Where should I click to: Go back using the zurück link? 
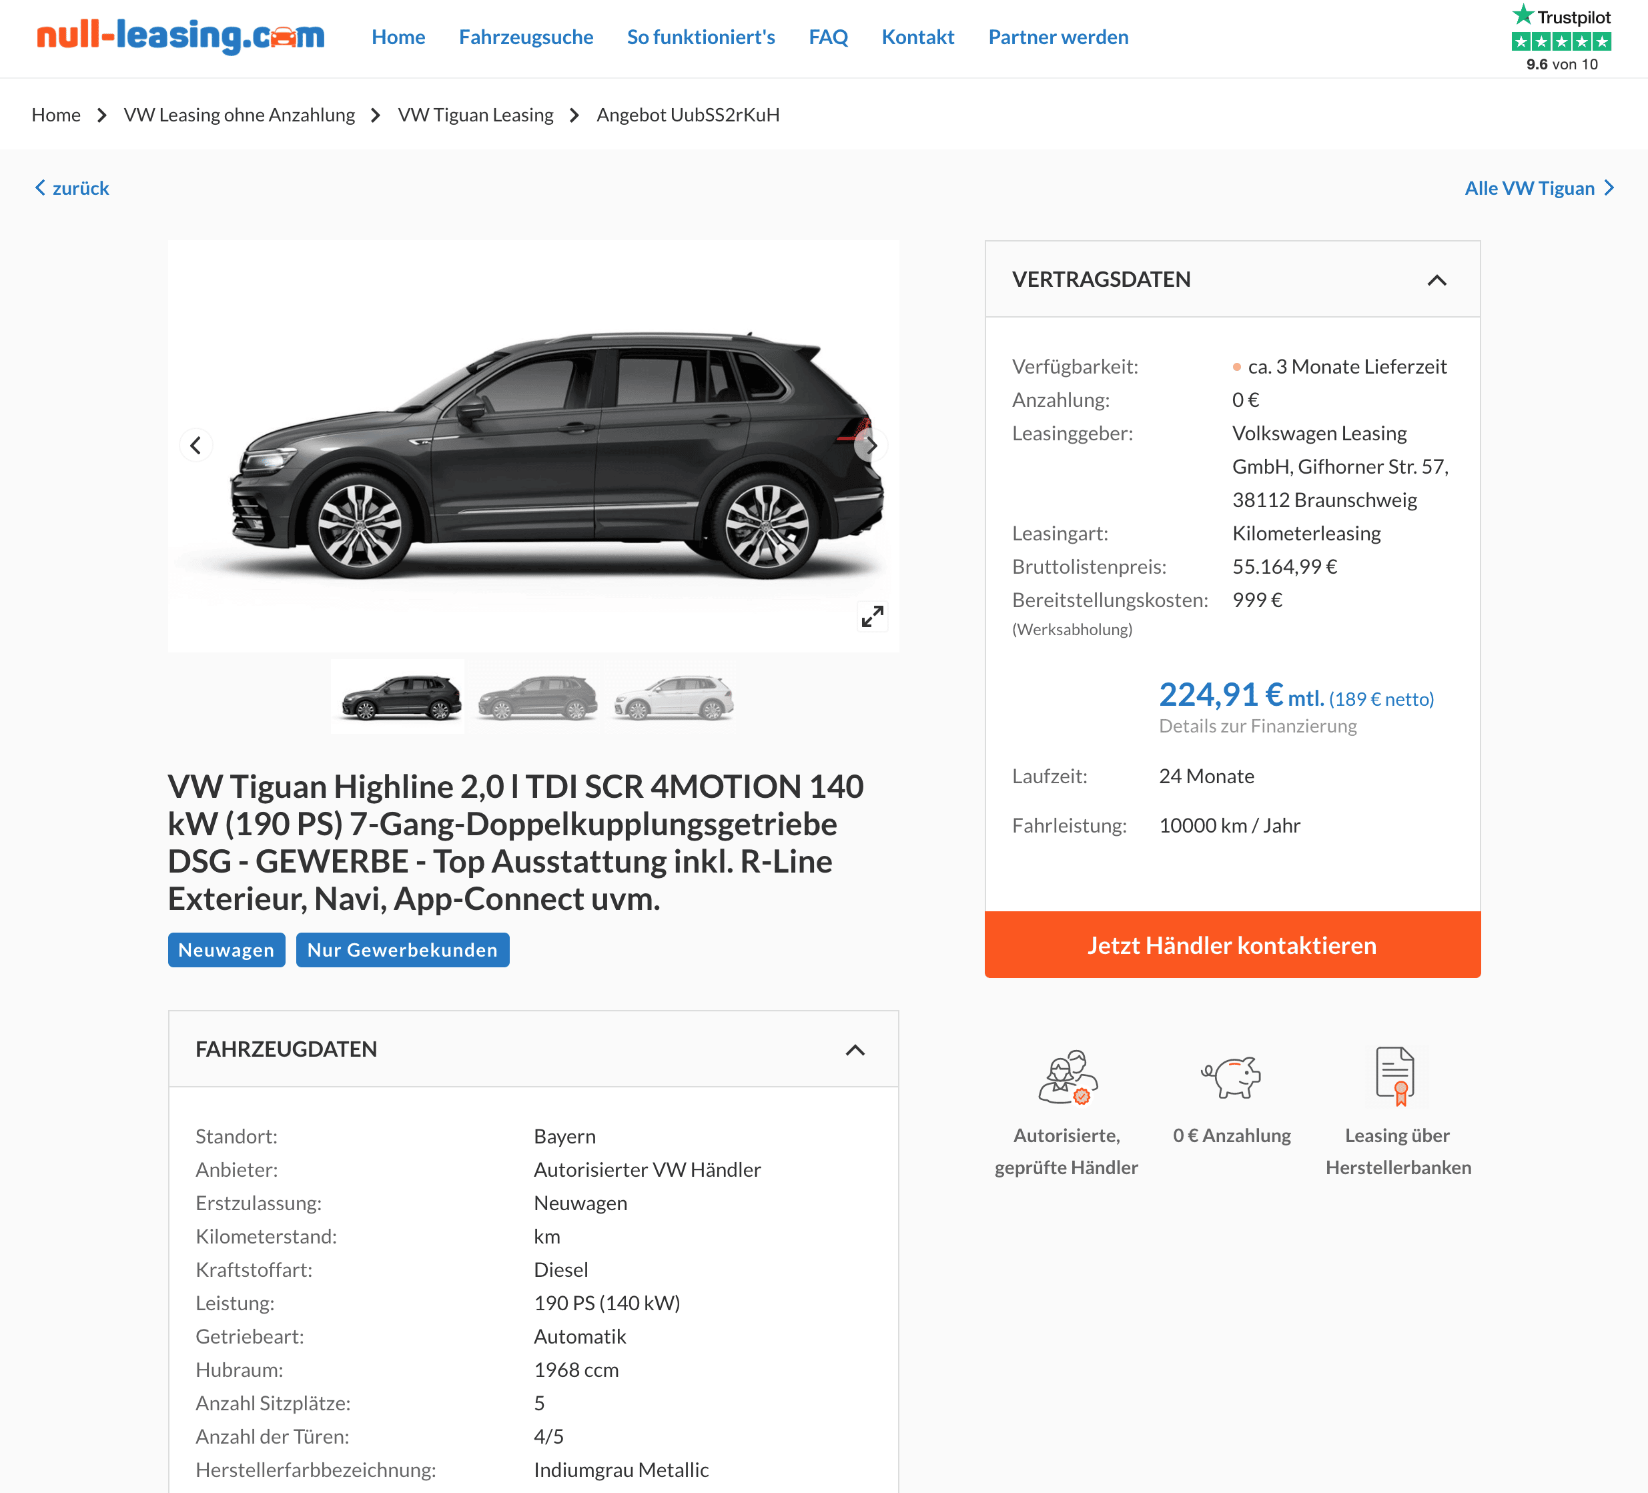coord(71,188)
